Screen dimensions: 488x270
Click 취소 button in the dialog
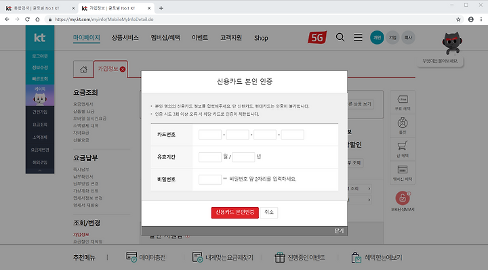pyautogui.click(x=269, y=212)
